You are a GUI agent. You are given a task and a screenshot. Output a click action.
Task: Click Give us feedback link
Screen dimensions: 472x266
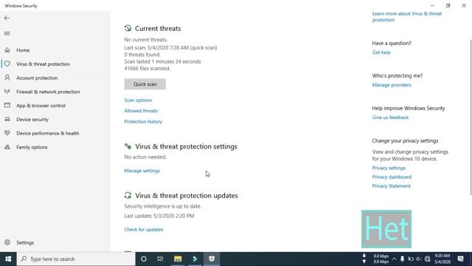(390, 117)
